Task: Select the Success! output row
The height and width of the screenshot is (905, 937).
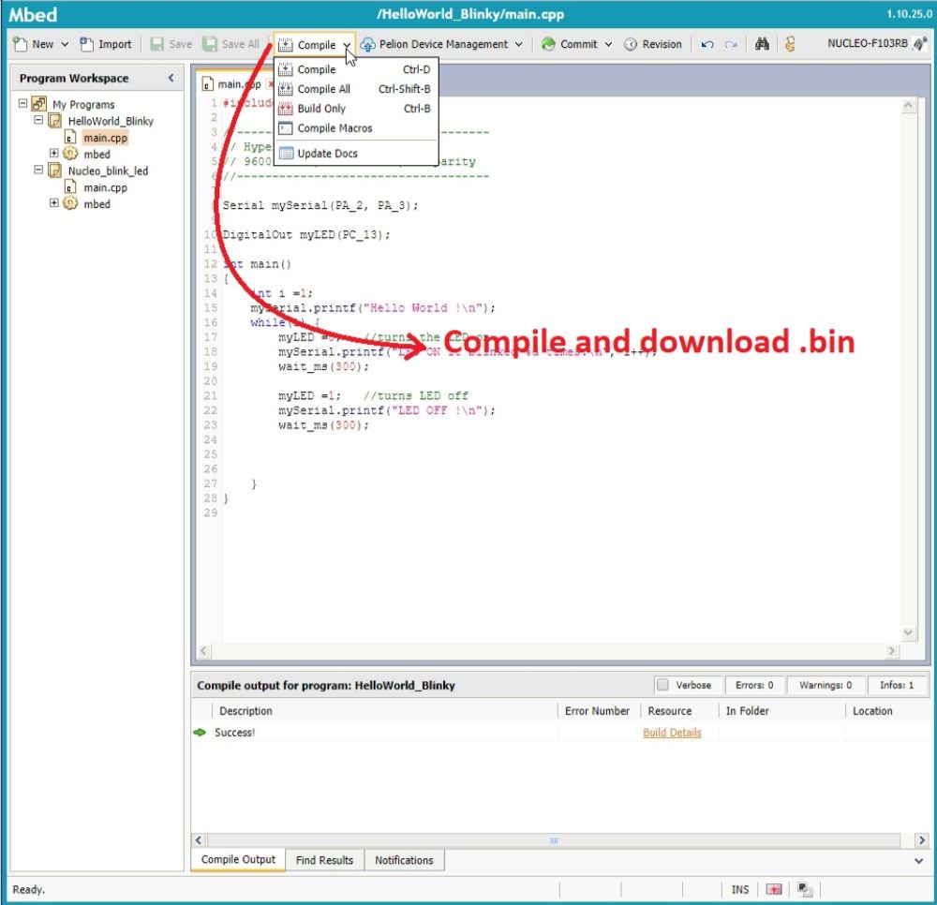Action: tap(560, 733)
